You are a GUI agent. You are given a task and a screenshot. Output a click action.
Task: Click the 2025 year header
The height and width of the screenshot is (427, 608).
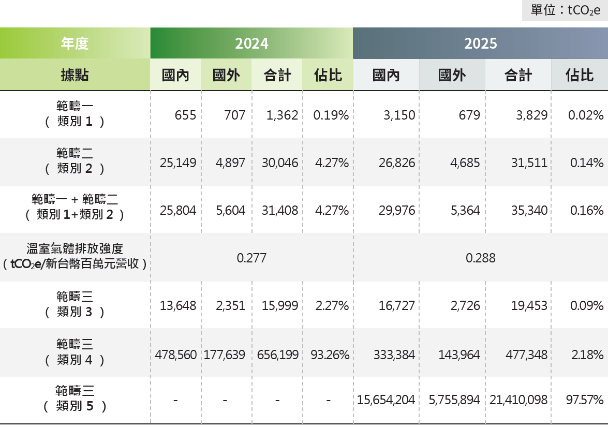(x=480, y=43)
